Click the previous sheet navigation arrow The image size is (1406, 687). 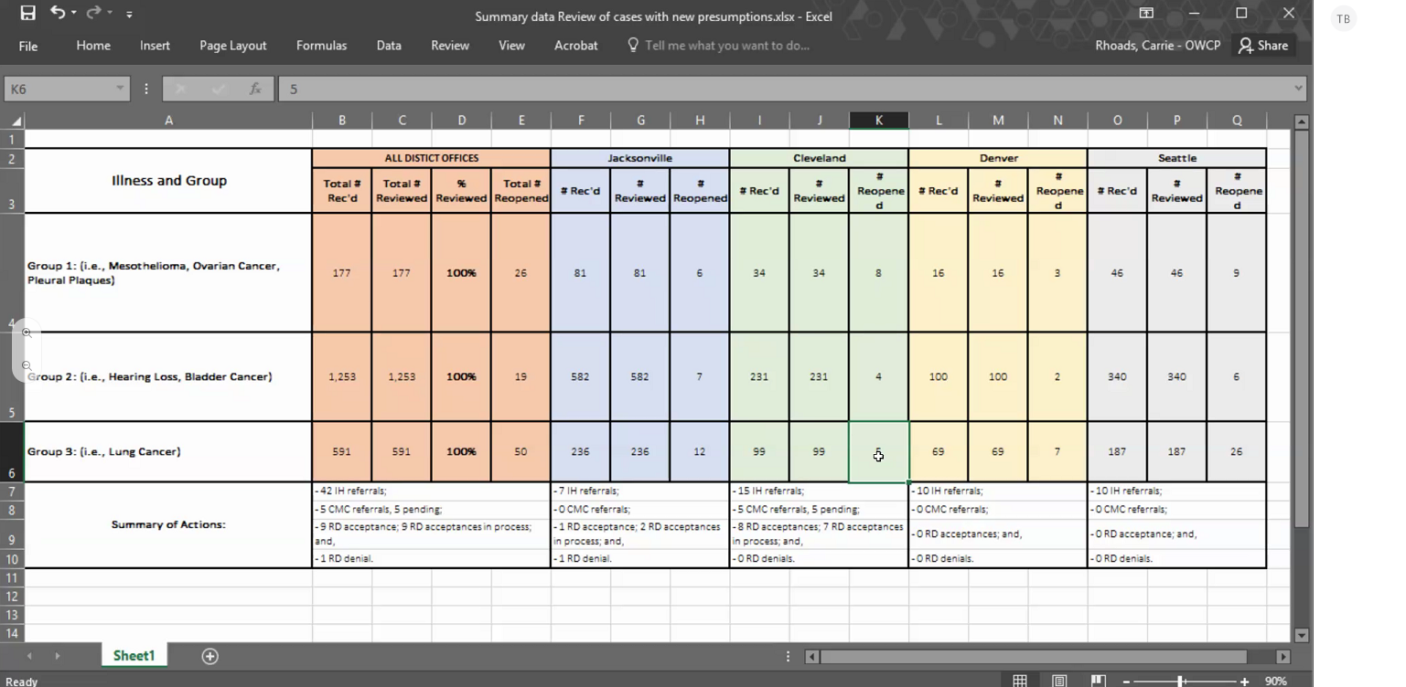pyautogui.click(x=29, y=656)
